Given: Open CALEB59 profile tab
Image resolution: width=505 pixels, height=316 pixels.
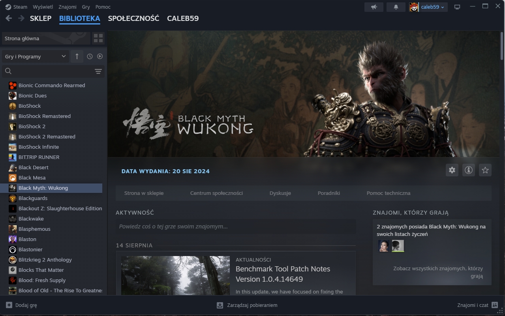Looking at the screenshot, I should click(183, 19).
